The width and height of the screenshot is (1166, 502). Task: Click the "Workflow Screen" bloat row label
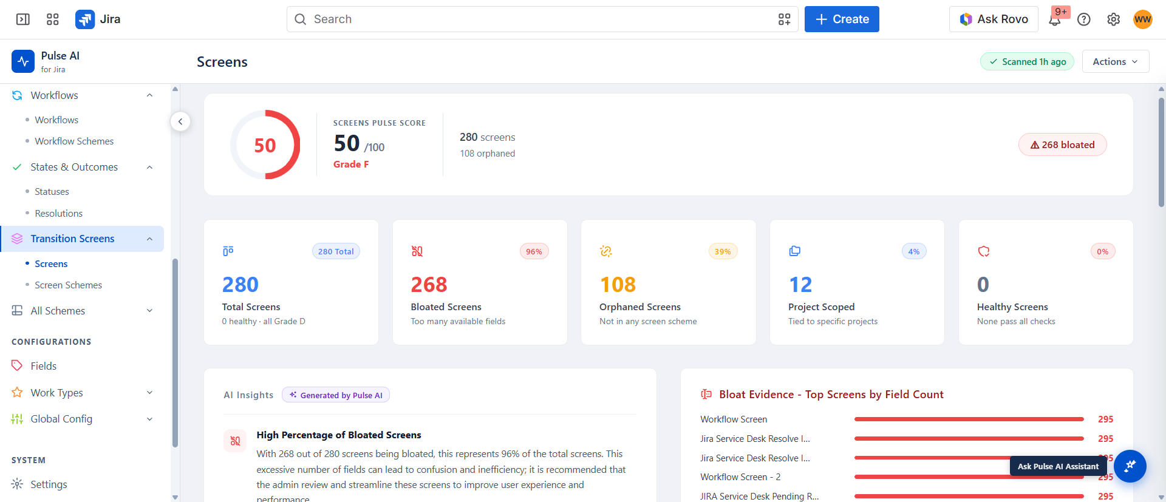[x=734, y=419]
